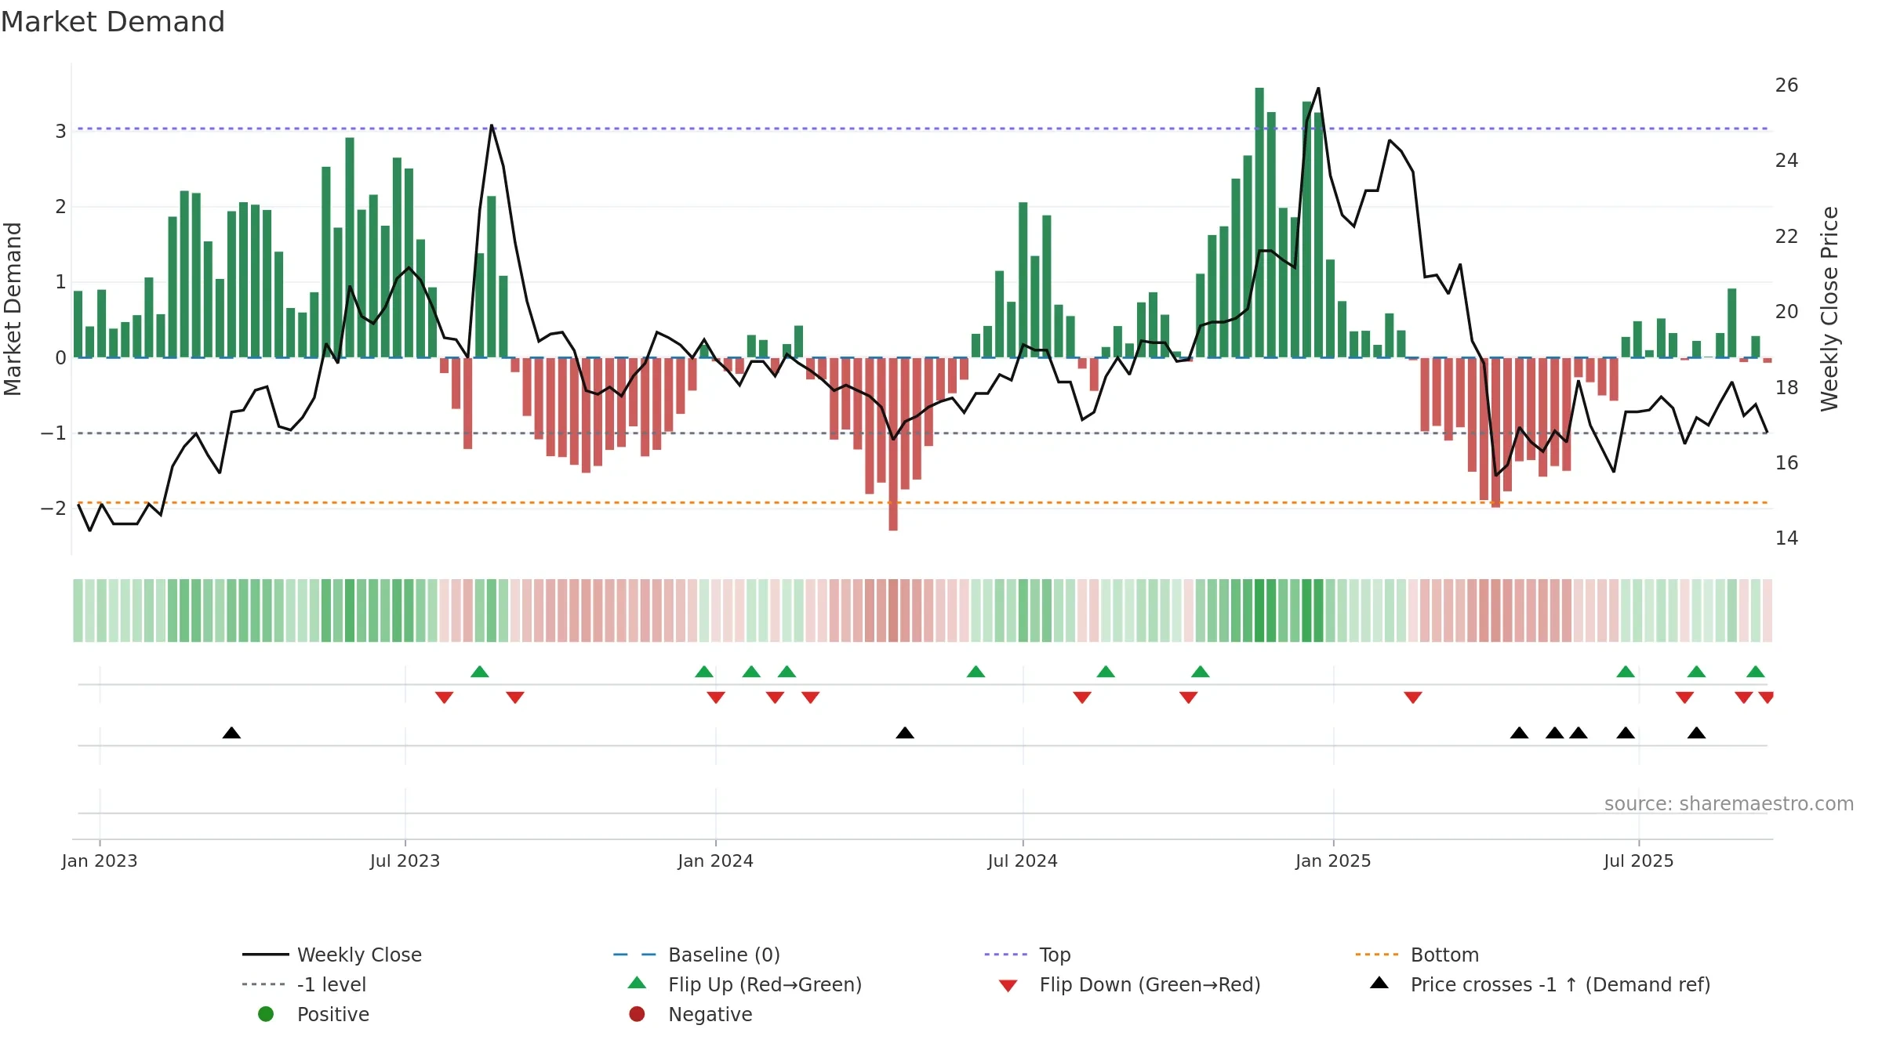Screen dimensions: 1882x1058
Task: Click the Jan 2023 axis label
Action: click(x=100, y=861)
